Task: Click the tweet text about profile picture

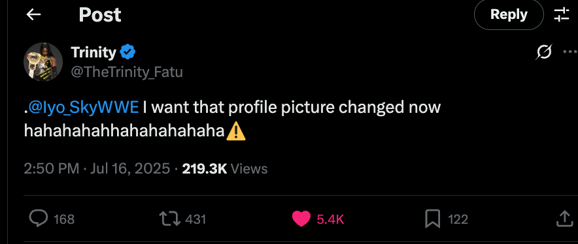Action: 232,119
